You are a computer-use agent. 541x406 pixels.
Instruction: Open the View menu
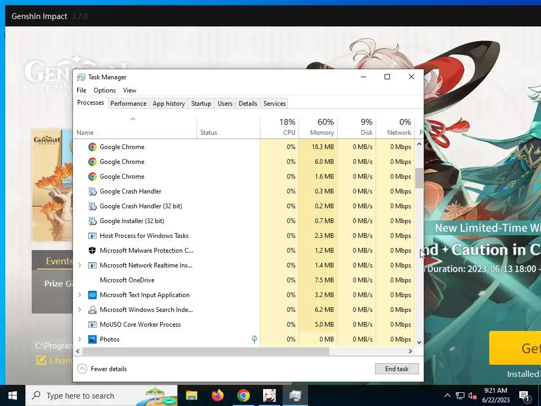point(130,90)
